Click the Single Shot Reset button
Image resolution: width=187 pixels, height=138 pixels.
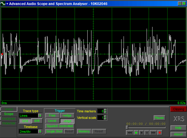click(69, 131)
